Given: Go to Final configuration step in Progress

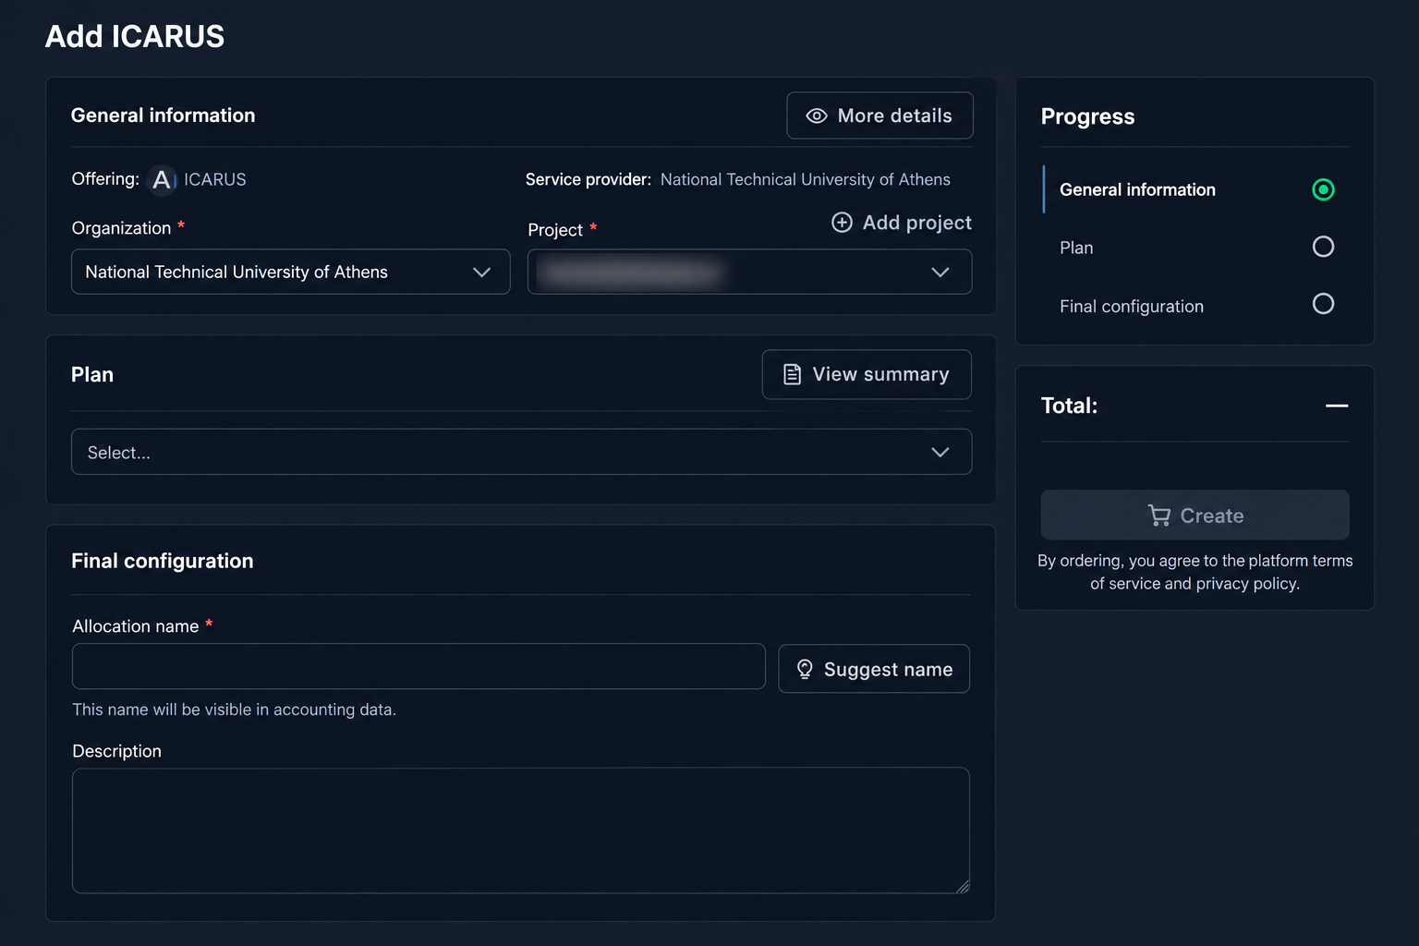Looking at the screenshot, I should point(1195,305).
